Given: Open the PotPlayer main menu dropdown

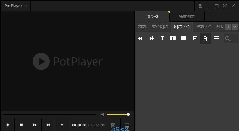Looking at the screenshot, I should tap(16, 6).
